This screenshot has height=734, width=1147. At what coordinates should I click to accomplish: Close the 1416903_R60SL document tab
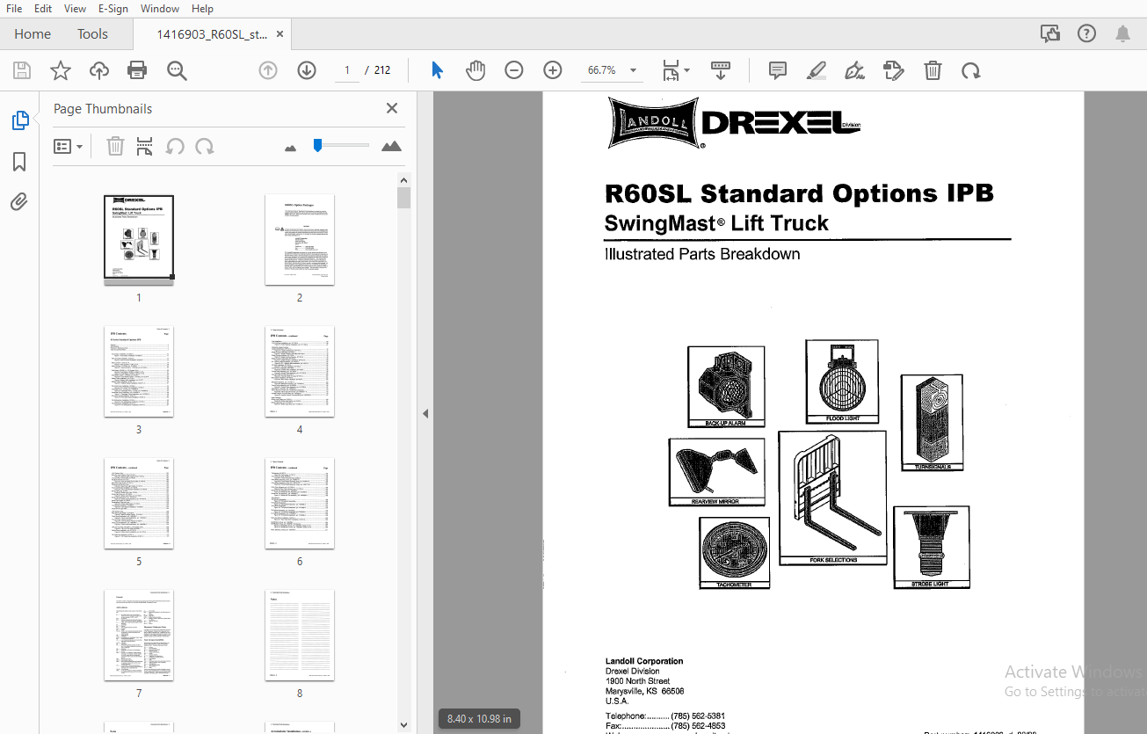pos(280,33)
